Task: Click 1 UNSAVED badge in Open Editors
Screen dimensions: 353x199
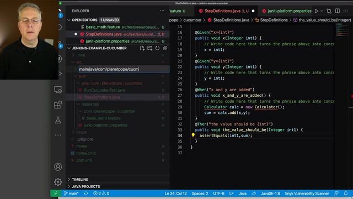Action: click(110, 20)
